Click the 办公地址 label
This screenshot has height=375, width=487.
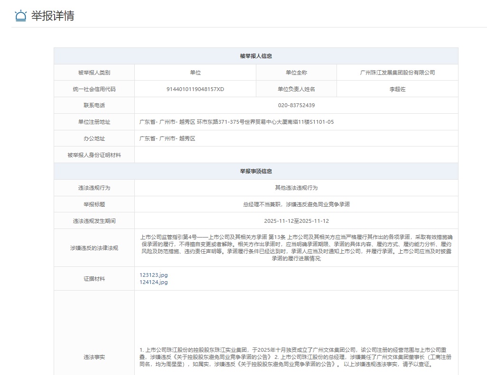click(x=94, y=138)
